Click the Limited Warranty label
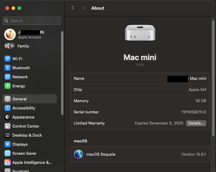Viewport: 216px width, 172px height. tap(89, 123)
